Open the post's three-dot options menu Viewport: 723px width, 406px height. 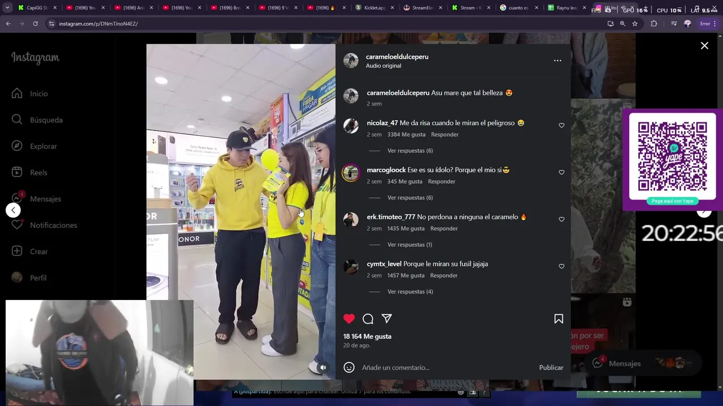pyautogui.click(x=558, y=60)
